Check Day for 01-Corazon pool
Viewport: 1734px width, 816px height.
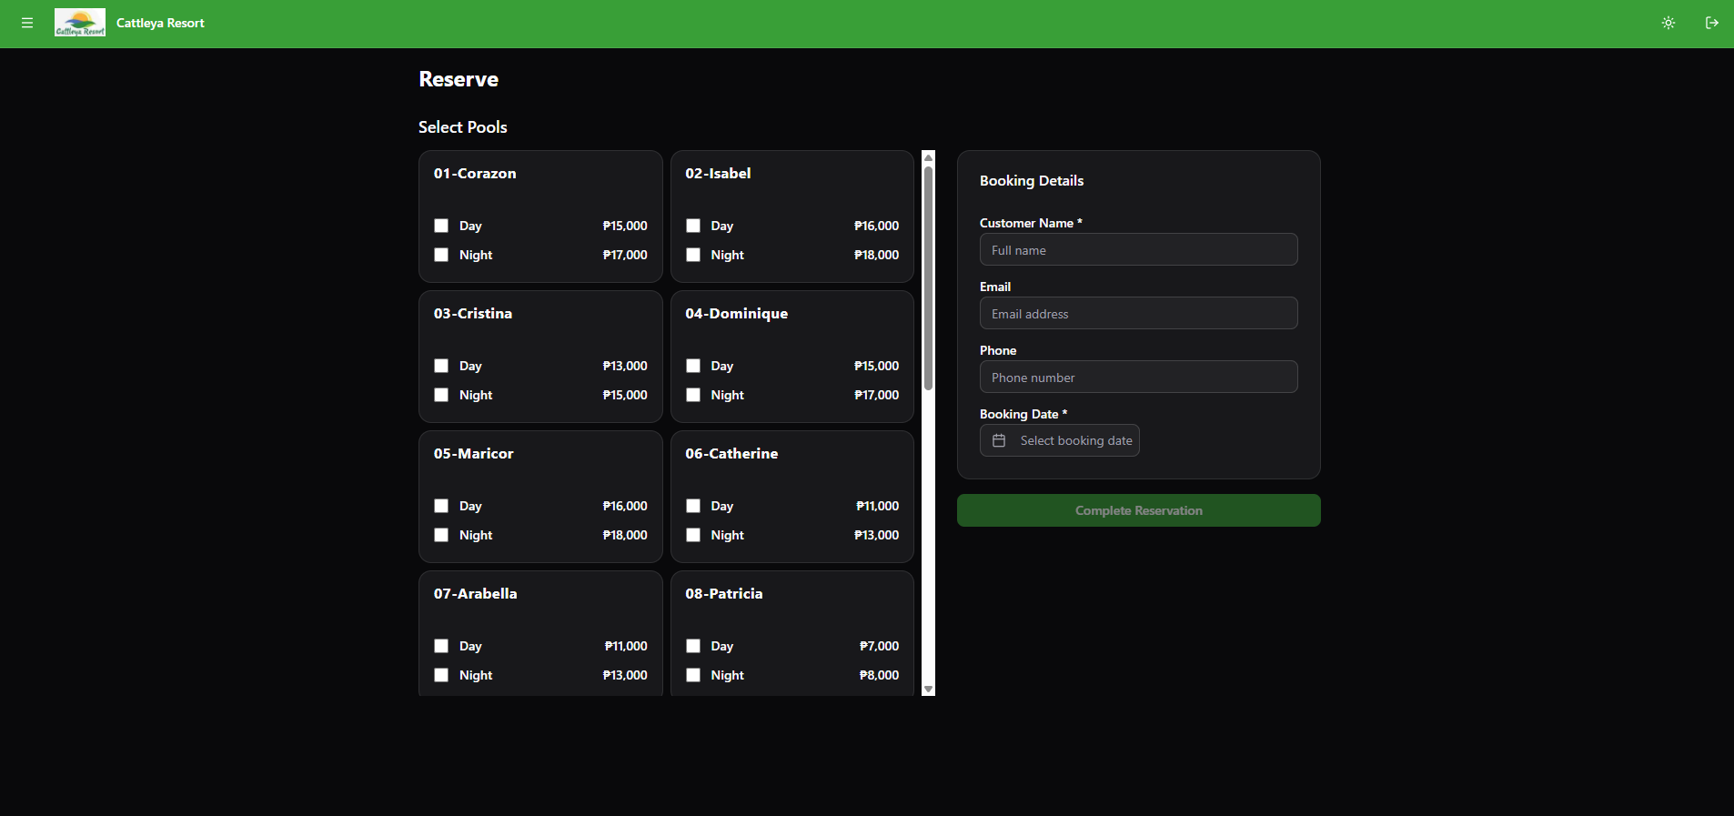tap(441, 226)
